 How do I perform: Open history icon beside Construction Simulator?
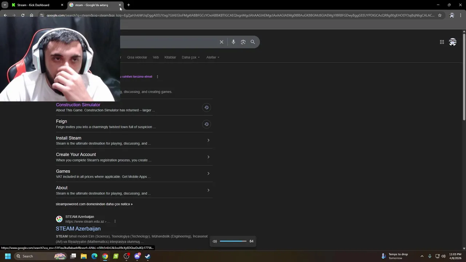[206, 107]
